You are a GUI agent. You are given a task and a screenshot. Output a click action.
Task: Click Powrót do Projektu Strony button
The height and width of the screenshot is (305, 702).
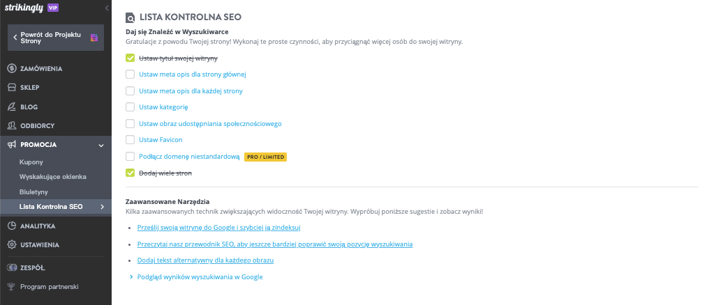point(56,38)
